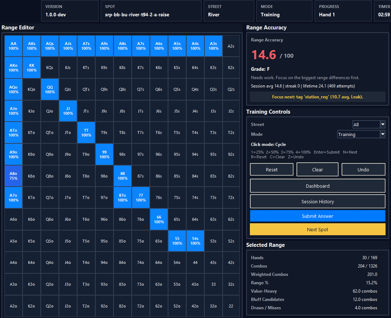Click the TIMER display
This screenshot has width=391, height=318.
383,11
